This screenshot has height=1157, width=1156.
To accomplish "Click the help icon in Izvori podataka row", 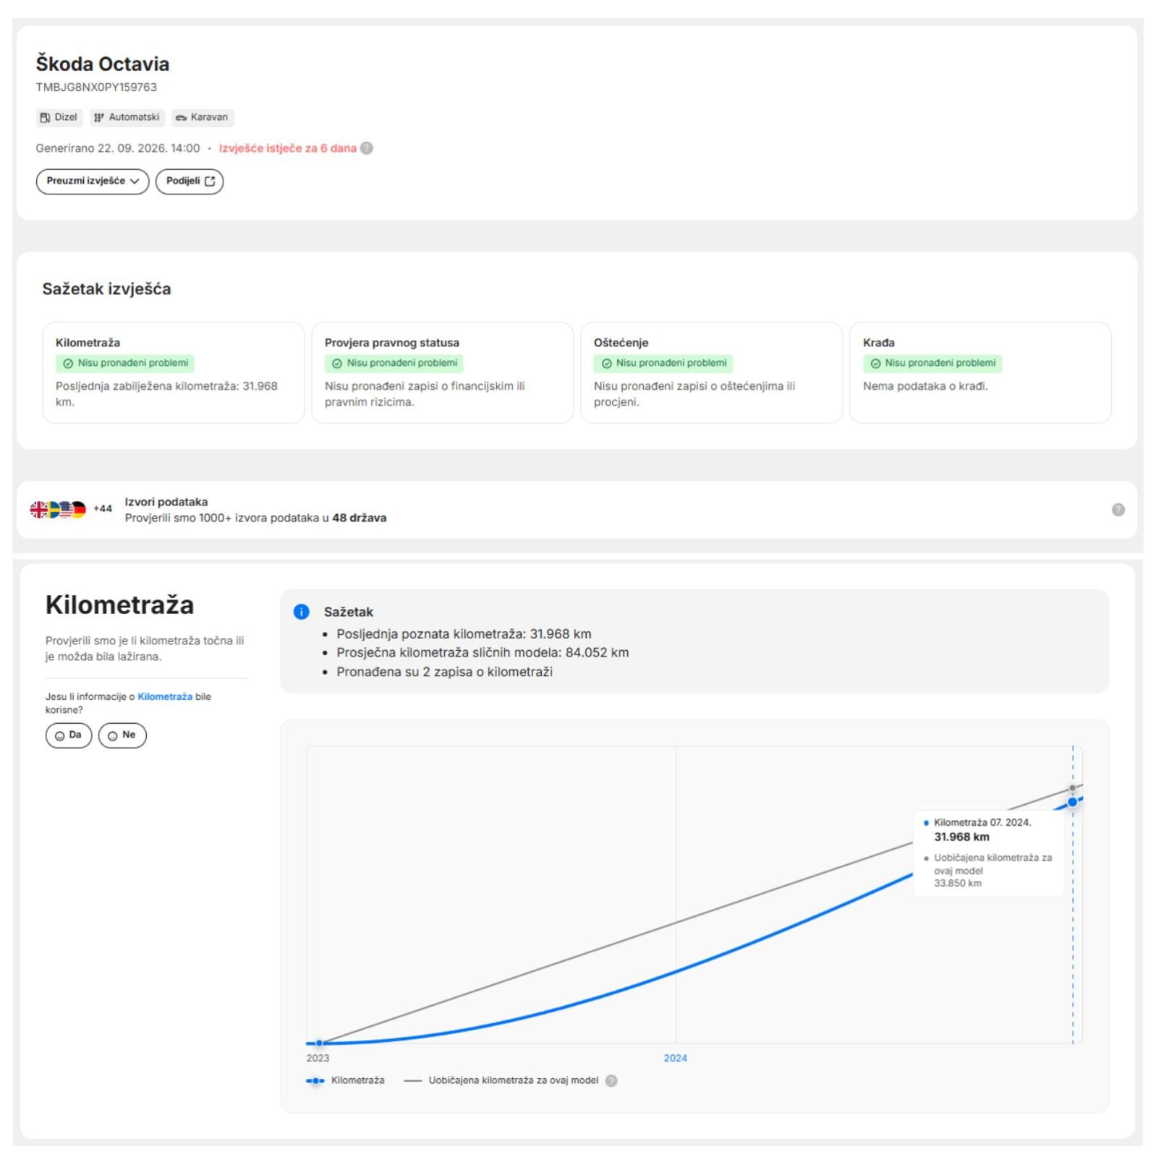I will point(1118,510).
